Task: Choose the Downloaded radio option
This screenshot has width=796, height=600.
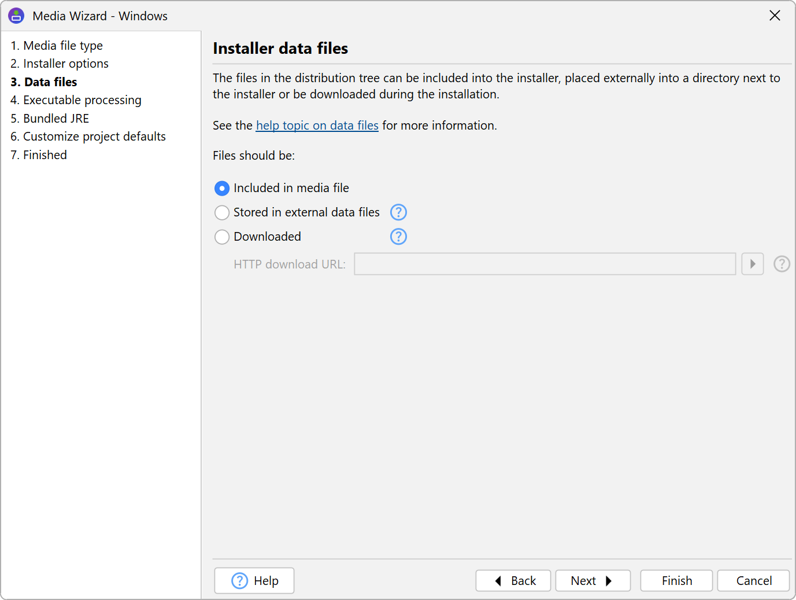Action: pyautogui.click(x=222, y=237)
